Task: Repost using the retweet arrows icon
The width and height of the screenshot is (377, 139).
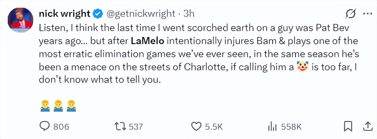Action: [120, 126]
